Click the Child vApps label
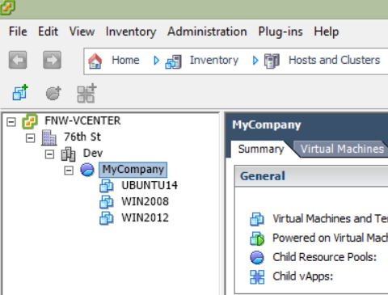388x295 pixels. click(303, 276)
